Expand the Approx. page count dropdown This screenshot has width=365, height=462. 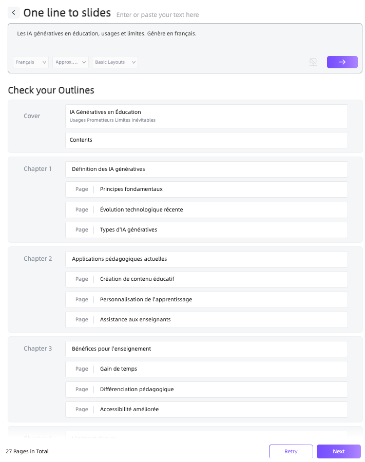[70, 62]
